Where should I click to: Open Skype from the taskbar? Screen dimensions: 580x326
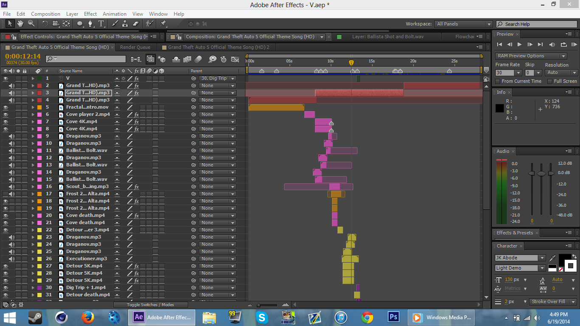click(262, 317)
